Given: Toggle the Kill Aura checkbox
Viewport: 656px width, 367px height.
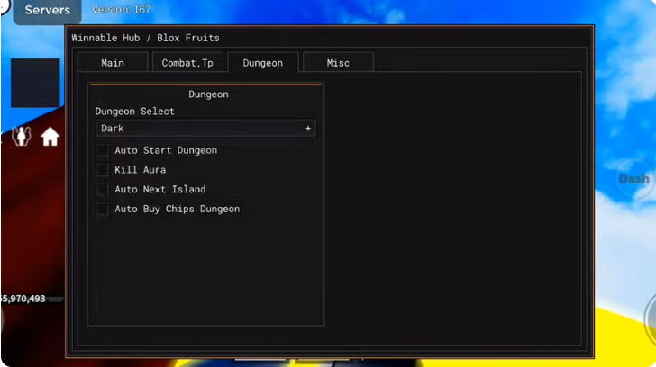Looking at the screenshot, I should click(x=103, y=170).
